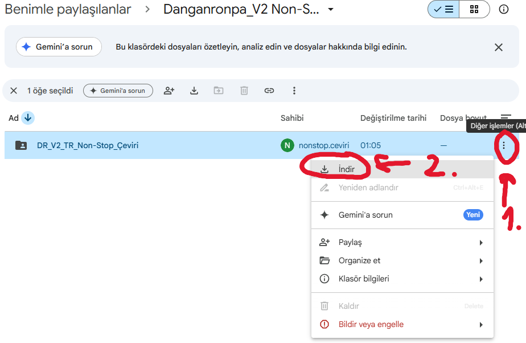This screenshot has width=526, height=343.
Task: Click the Yeni badge in context menu
Action: coord(473,215)
